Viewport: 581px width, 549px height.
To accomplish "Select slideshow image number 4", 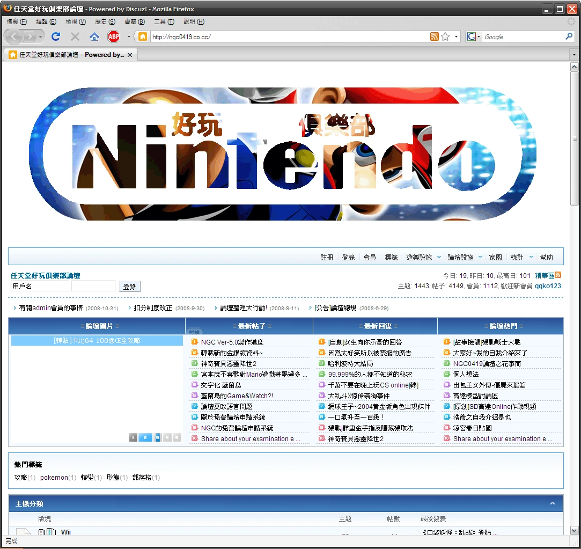I will coord(167,437).
